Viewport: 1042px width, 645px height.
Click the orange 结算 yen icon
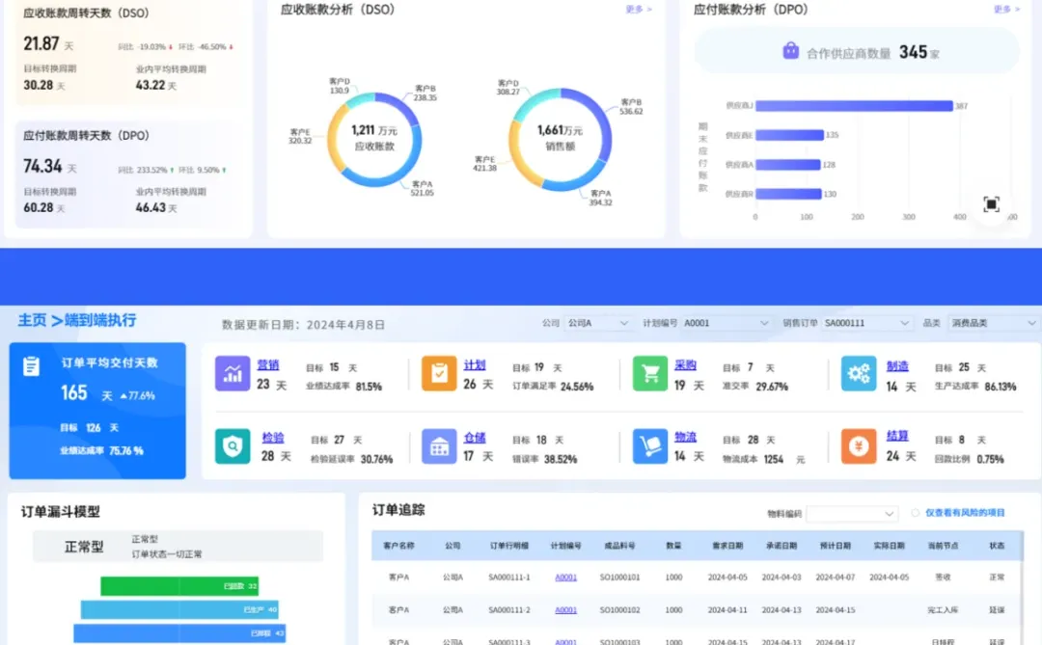pos(858,445)
